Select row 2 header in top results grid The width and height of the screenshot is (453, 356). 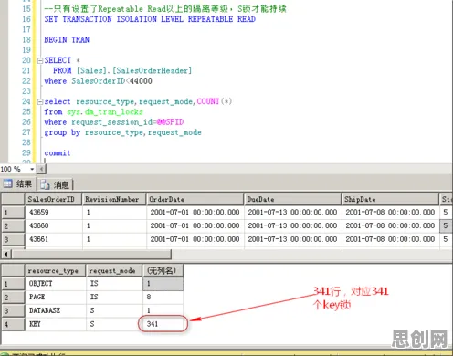coord(13,226)
